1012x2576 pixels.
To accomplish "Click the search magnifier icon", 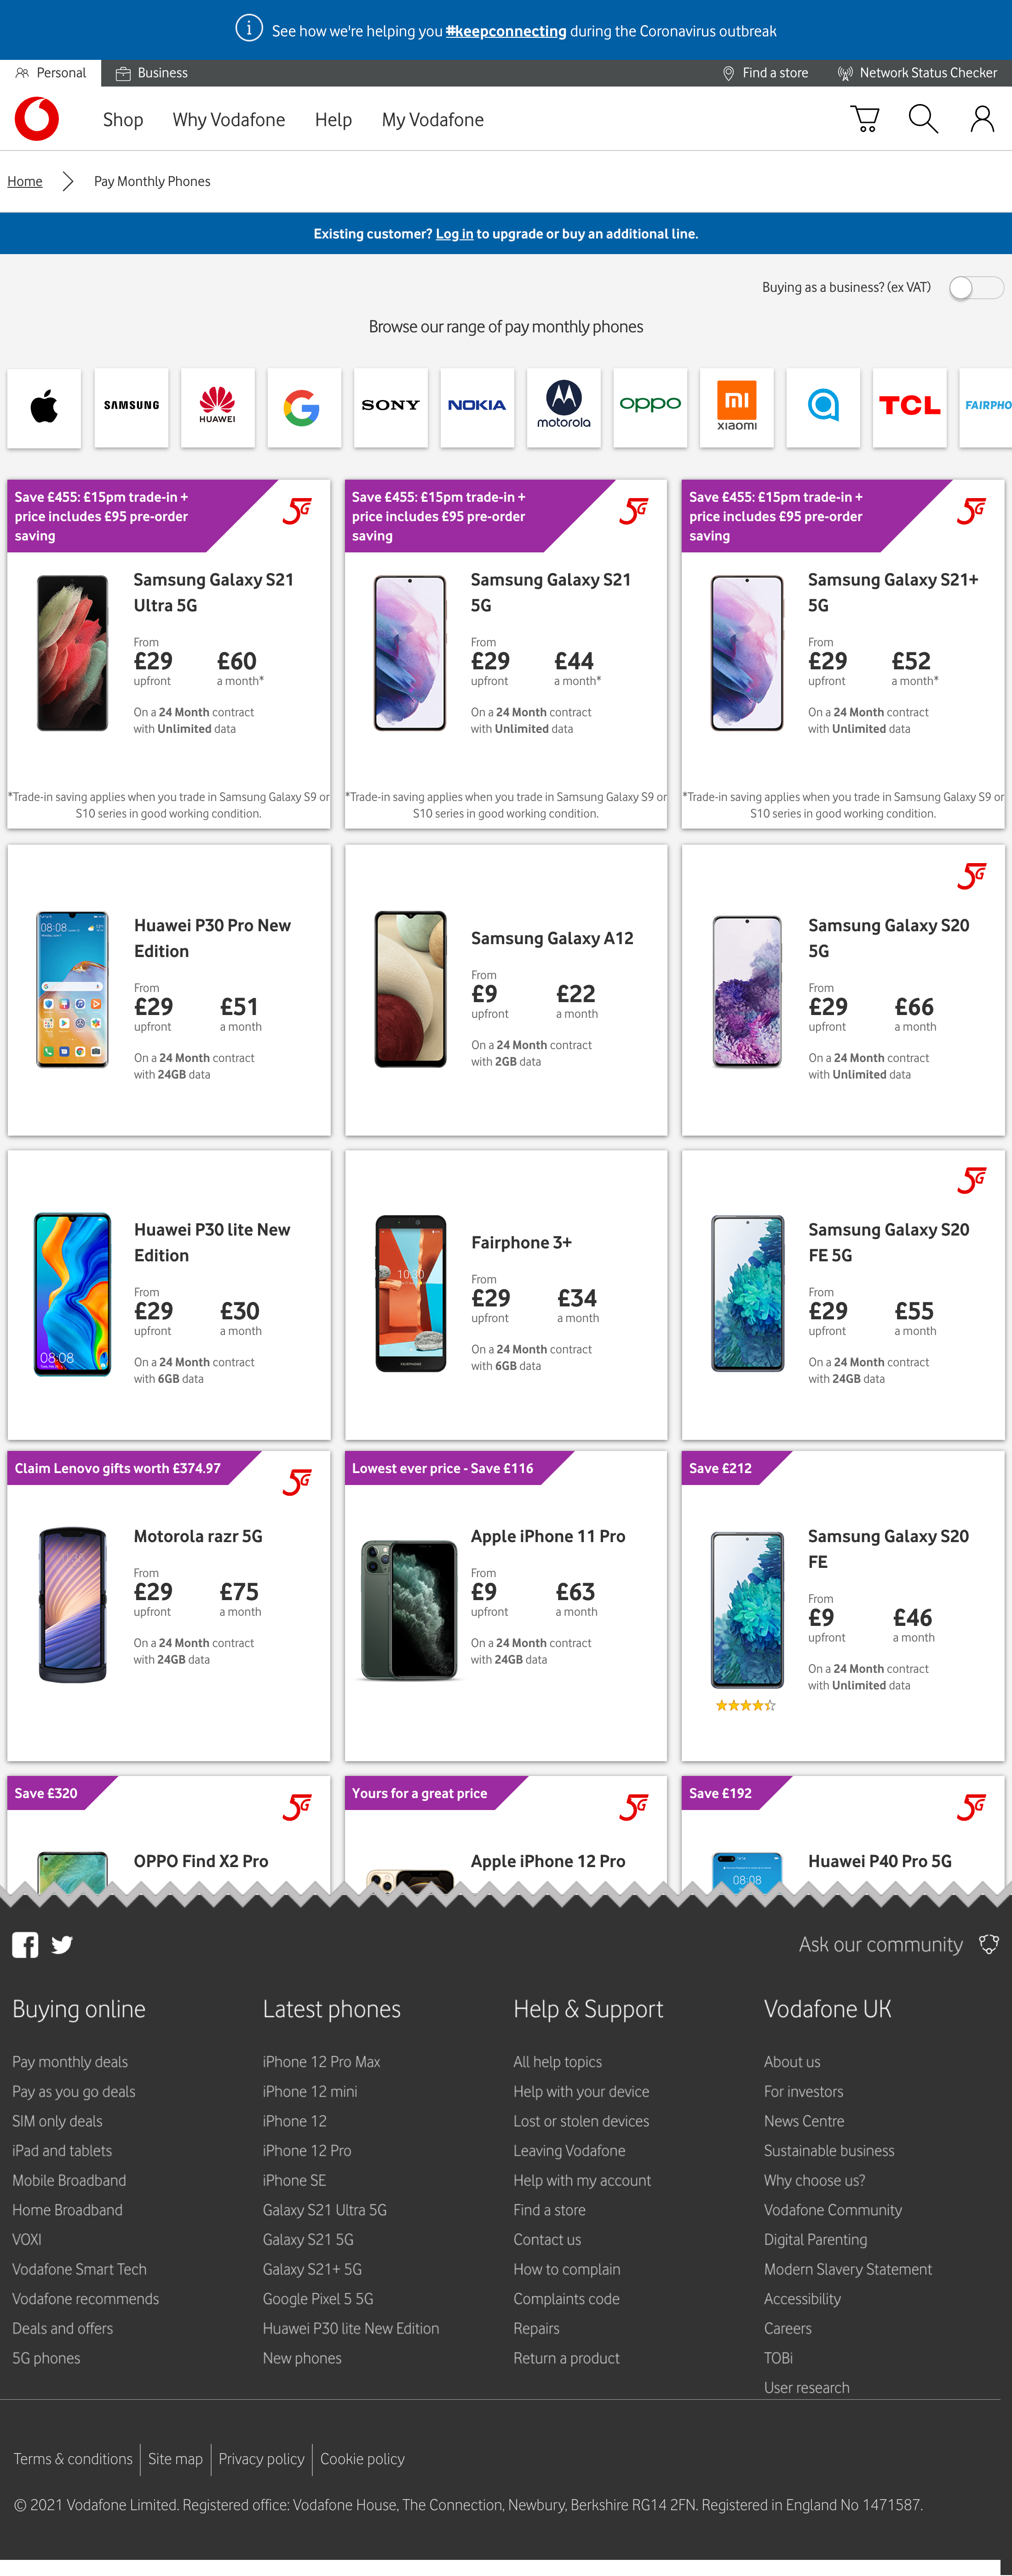I will pyautogui.click(x=923, y=119).
